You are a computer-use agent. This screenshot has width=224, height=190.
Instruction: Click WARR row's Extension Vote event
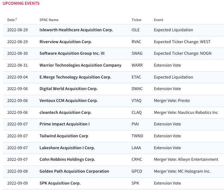coord(167,65)
